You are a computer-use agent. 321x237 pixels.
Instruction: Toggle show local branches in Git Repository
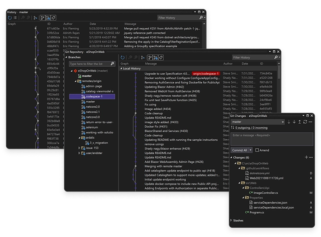(x=150, y=57)
